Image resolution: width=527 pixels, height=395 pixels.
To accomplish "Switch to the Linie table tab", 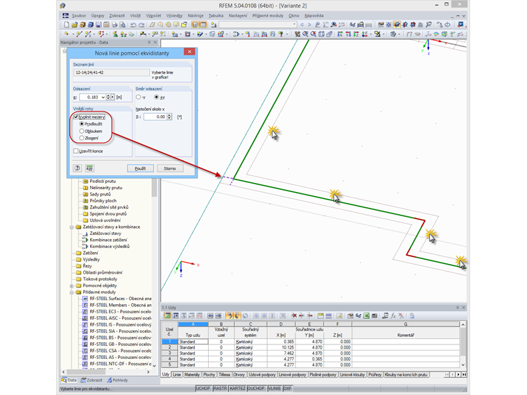I will (177, 374).
